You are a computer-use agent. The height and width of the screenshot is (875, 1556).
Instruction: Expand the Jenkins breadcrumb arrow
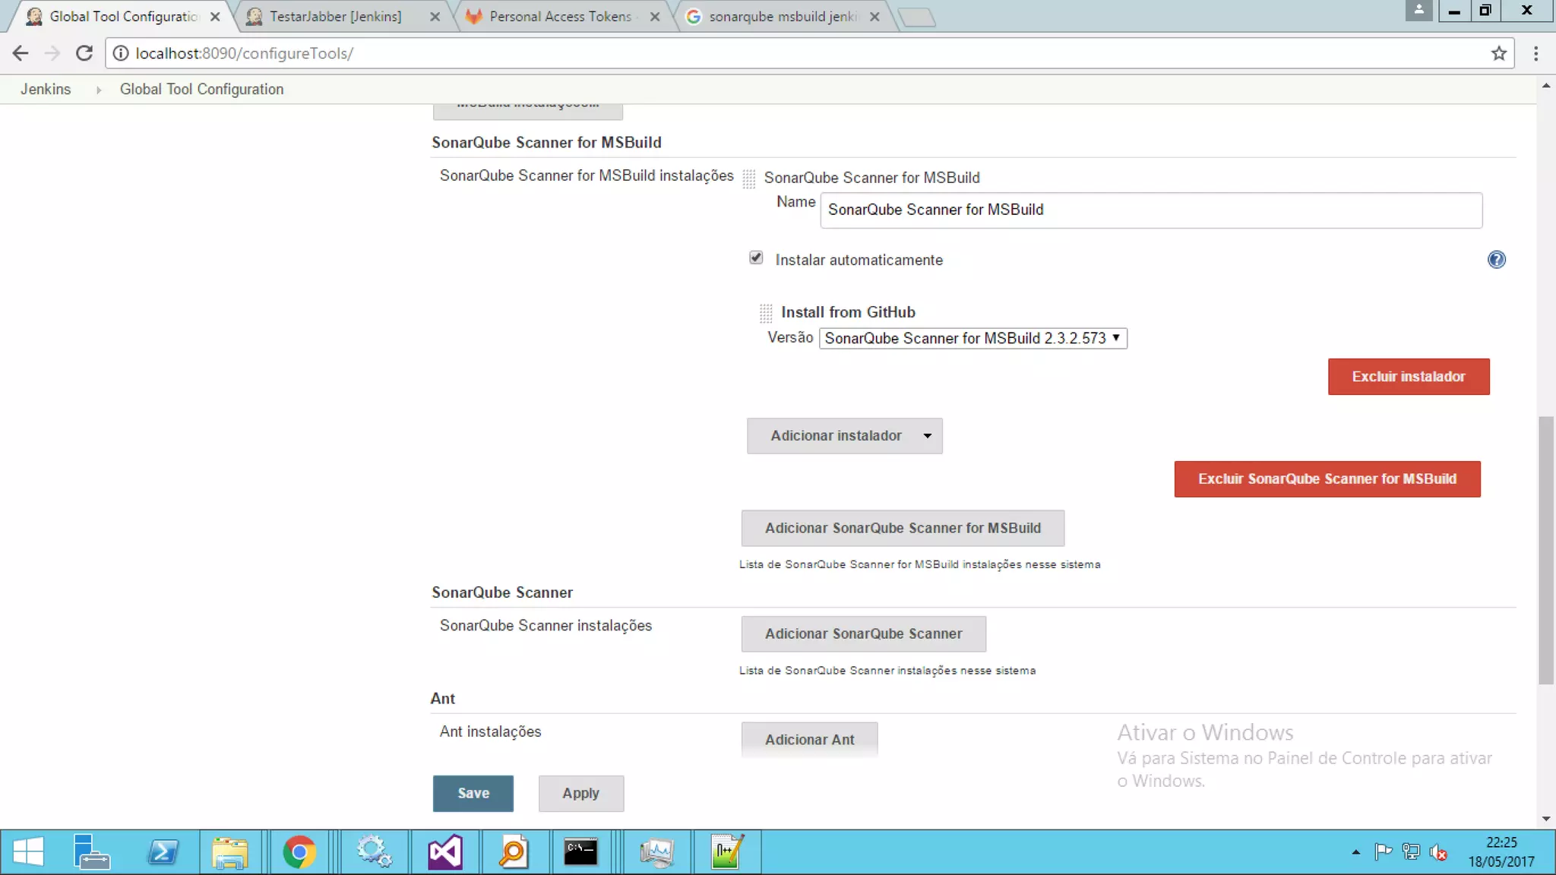pyautogui.click(x=98, y=90)
